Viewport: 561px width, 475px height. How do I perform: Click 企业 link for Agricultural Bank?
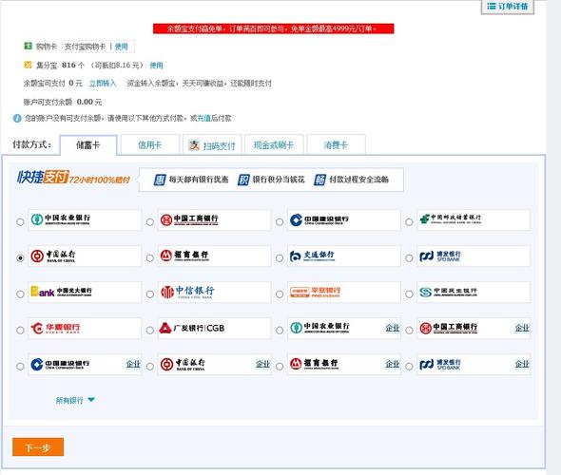point(392,328)
